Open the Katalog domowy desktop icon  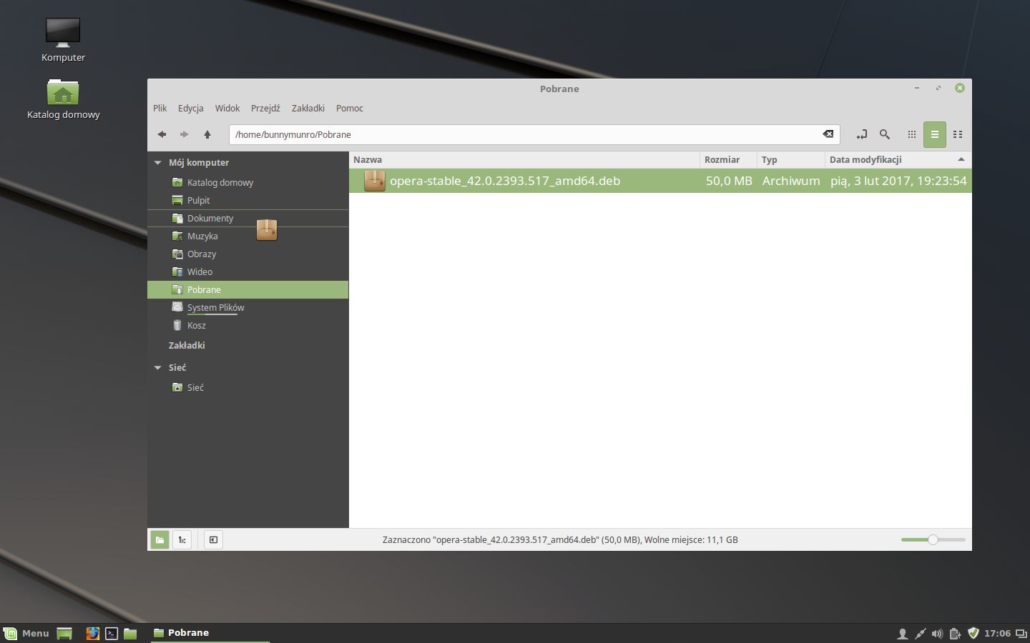[x=63, y=99]
